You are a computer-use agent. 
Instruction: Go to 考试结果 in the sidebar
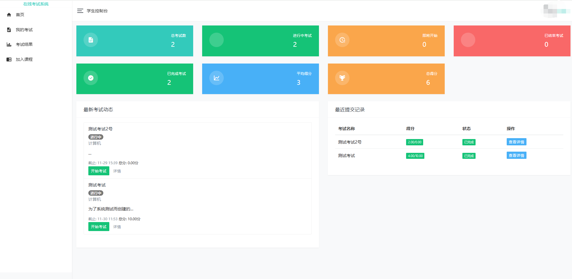pos(24,44)
